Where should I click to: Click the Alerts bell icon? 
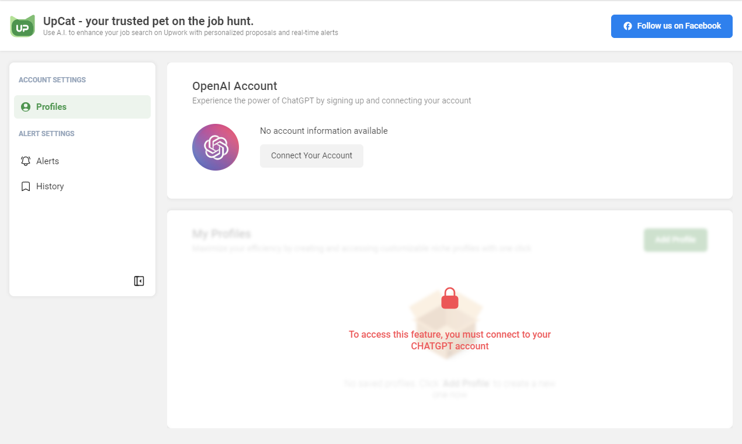click(x=25, y=161)
